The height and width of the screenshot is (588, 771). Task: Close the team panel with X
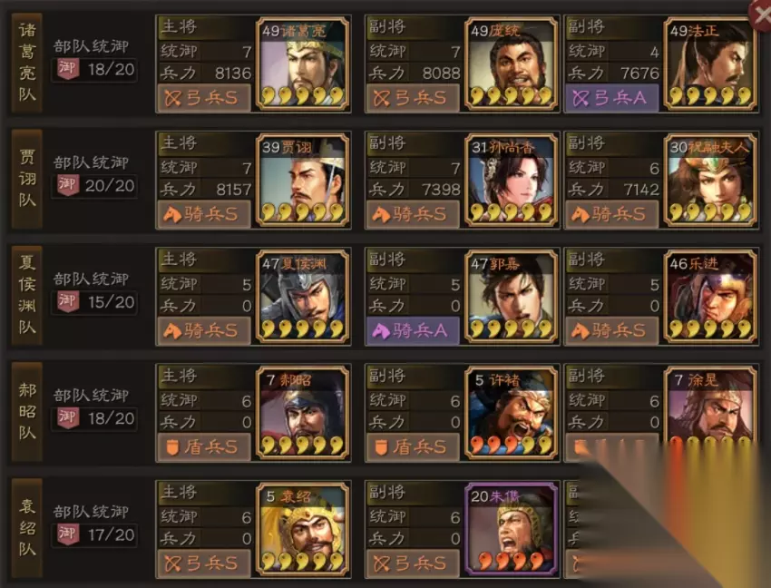tap(760, 15)
